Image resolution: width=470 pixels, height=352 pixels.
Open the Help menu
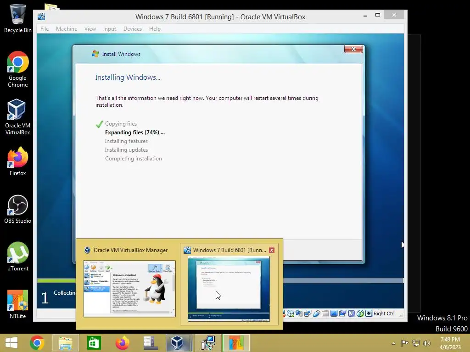click(155, 29)
